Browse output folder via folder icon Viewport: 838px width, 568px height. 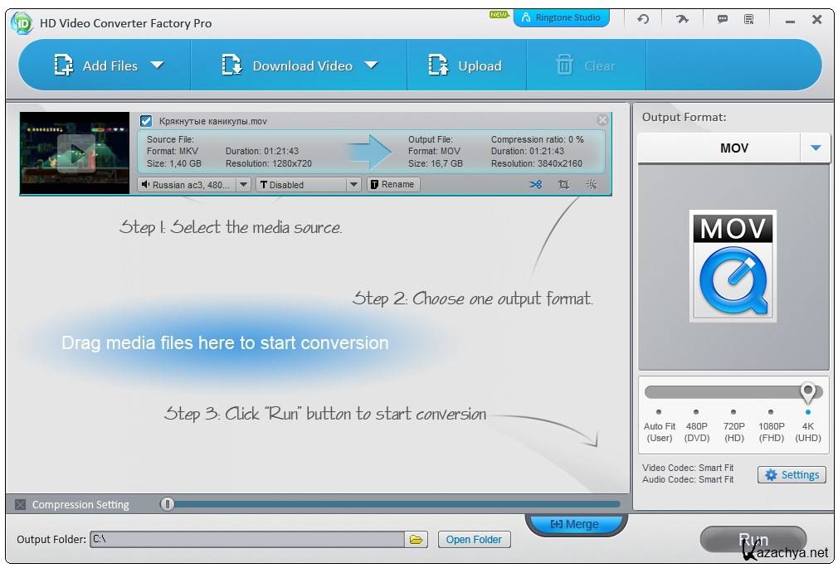click(417, 540)
